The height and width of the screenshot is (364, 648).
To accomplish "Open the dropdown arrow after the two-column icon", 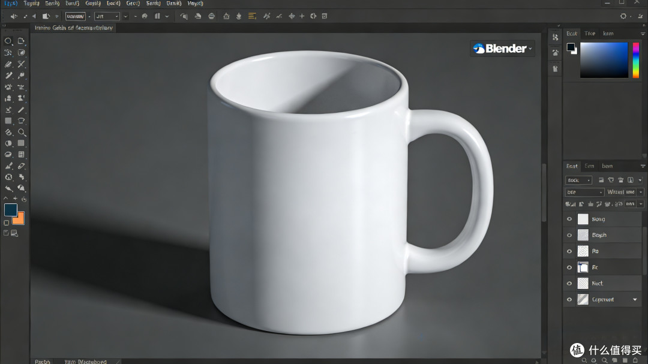I will (x=167, y=16).
